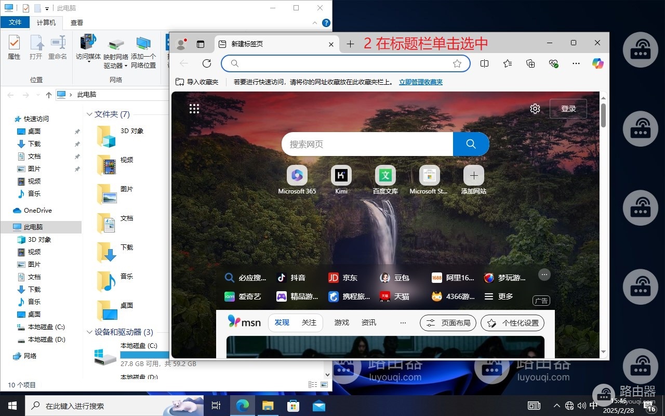
Task: Open new tab page settings gear
Action: pyautogui.click(x=535, y=109)
